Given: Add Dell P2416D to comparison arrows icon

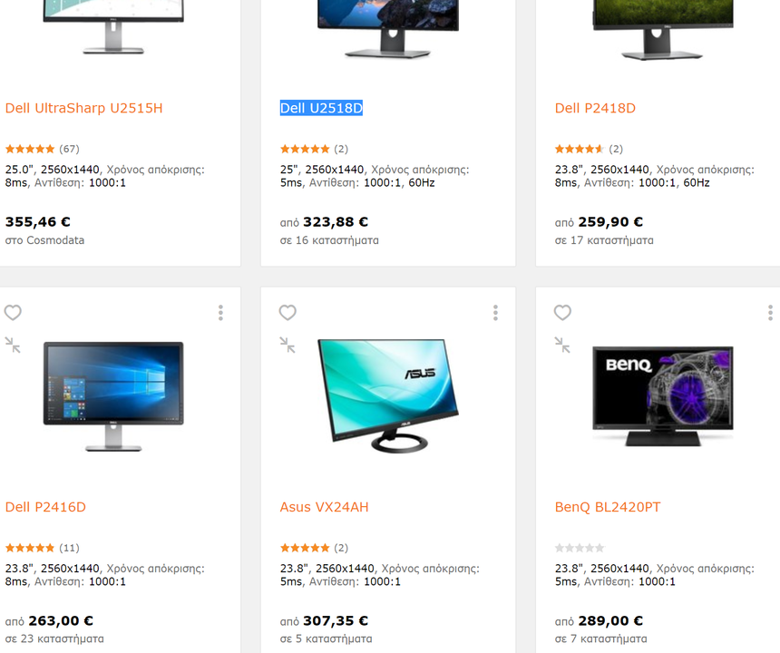Looking at the screenshot, I should pos(13,345).
